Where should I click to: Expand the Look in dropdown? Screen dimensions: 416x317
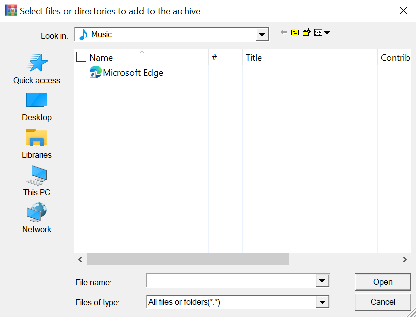pos(262,34)
